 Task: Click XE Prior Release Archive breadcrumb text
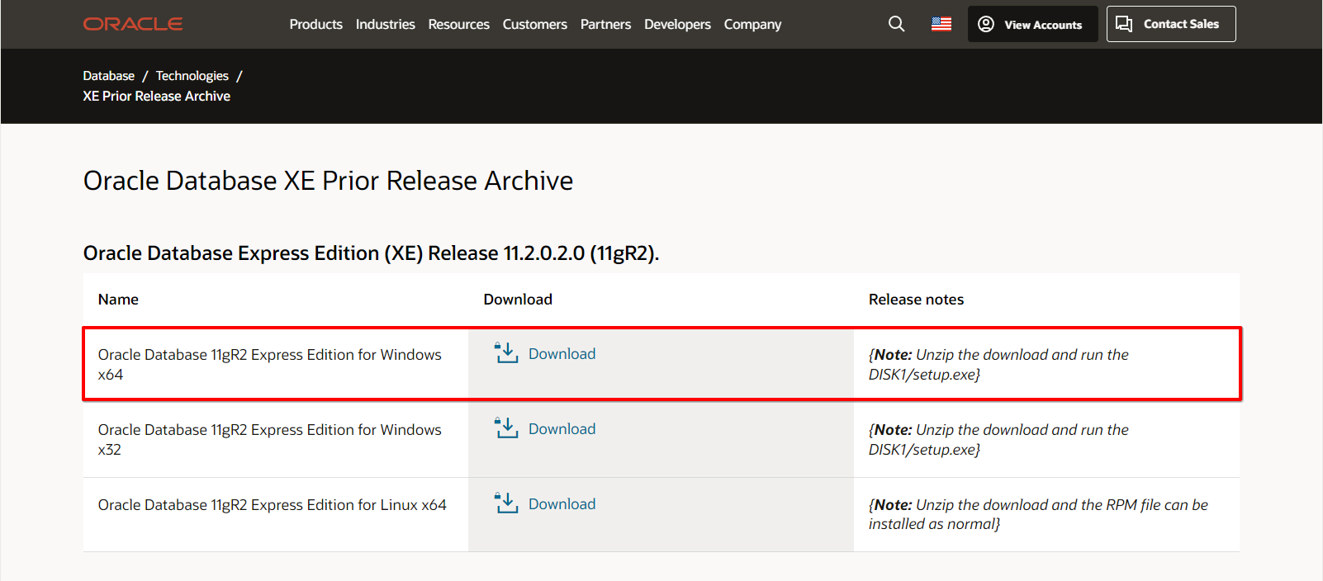[x=156, y=97]
